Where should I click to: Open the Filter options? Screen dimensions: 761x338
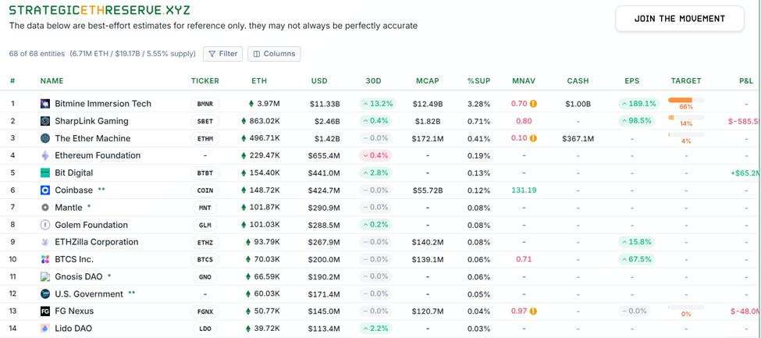(x=222, y=54)
